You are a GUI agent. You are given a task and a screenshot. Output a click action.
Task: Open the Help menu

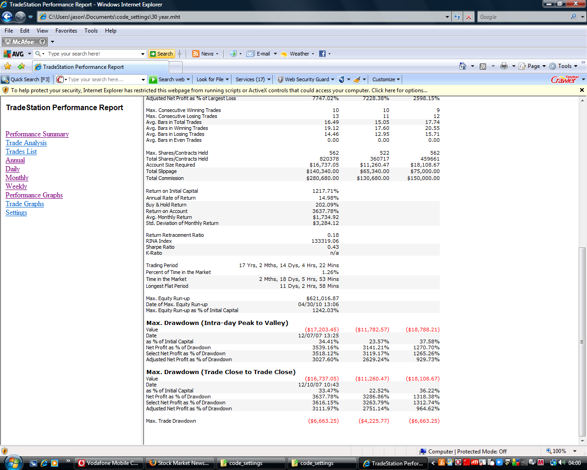(x=111, y=31)
